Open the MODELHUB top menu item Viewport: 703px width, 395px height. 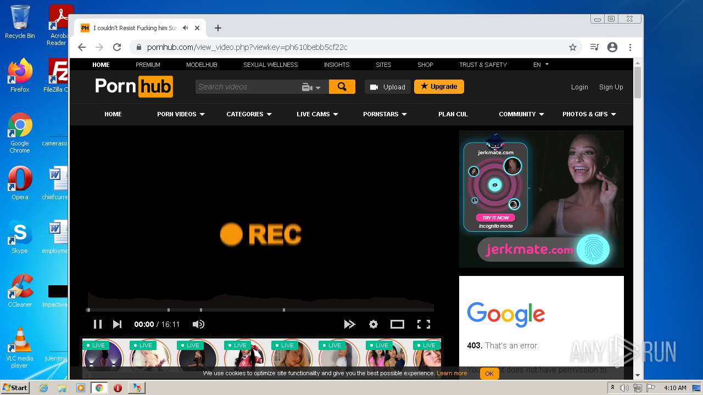coord(202,65)
